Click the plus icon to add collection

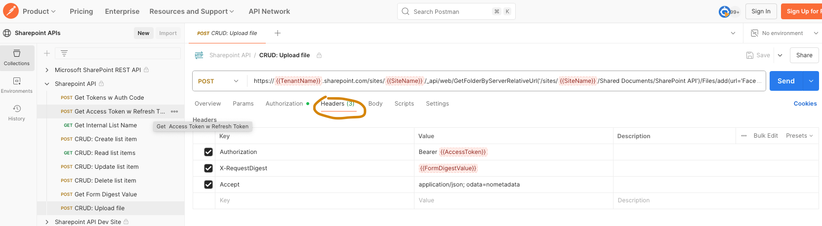(47, 53)
